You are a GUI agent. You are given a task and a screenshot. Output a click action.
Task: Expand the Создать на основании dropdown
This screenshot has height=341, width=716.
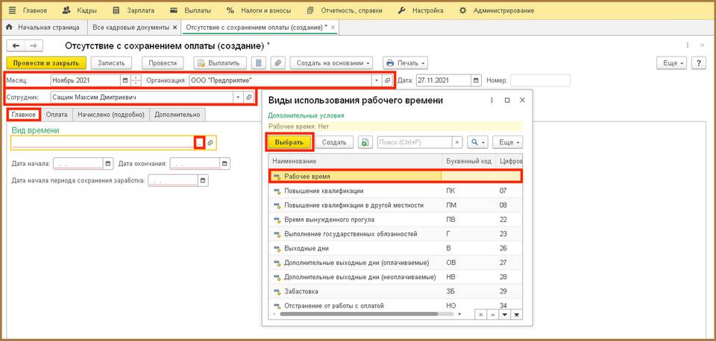[330, 63]
